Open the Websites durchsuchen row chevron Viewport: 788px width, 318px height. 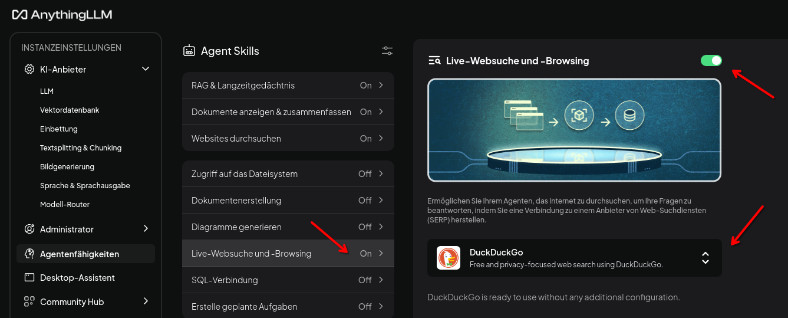pyautogui.click(x=381, y=138)
